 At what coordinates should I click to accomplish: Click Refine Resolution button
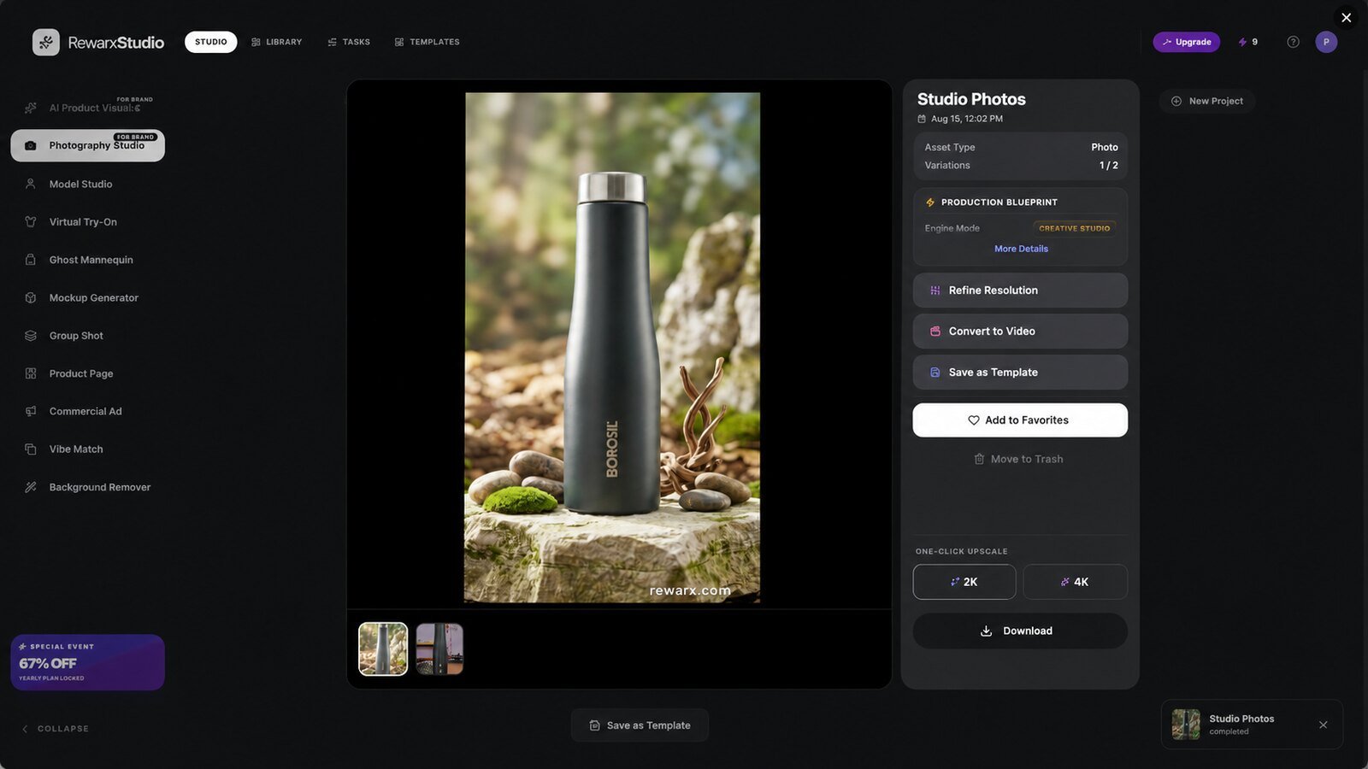pyautogui.click(x=1020, y=291)
